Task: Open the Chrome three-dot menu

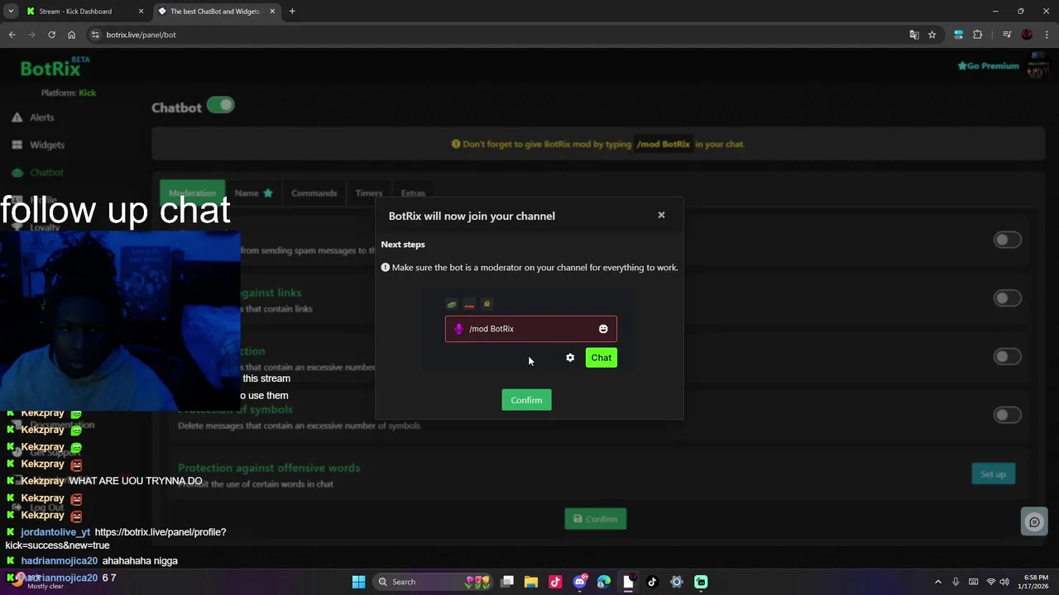Action: coord(1046,35)
